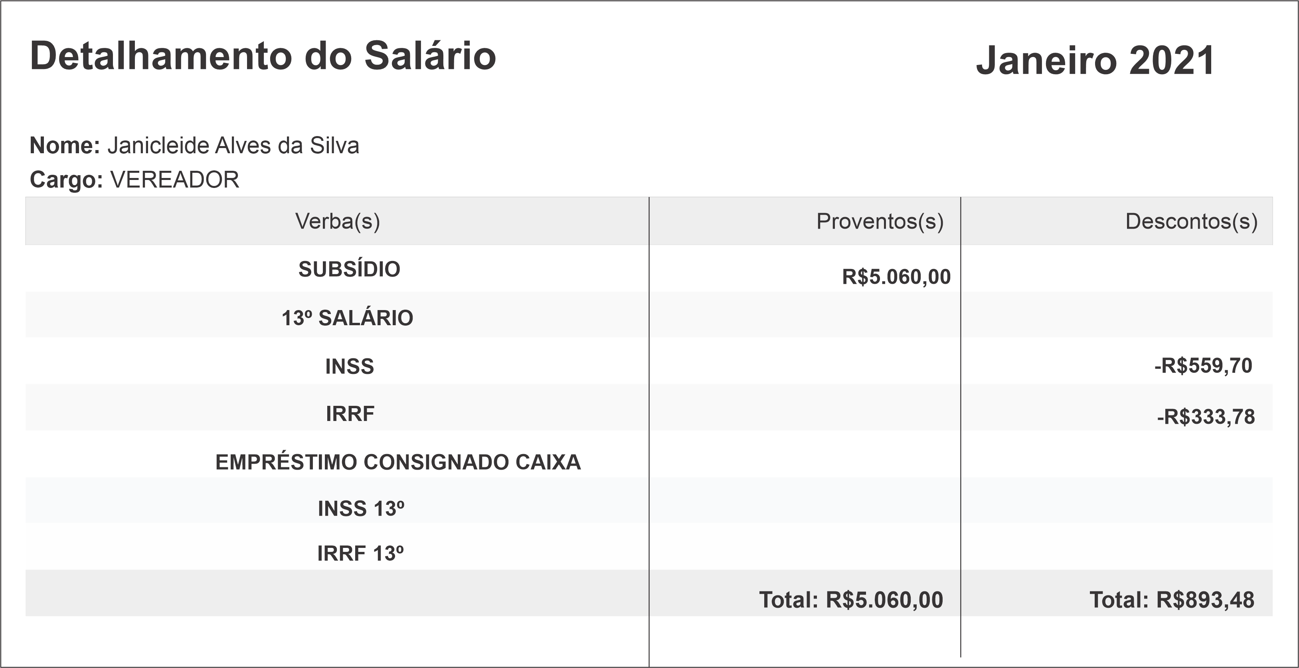Image resolution: width=1299 pixels, height=668 pixels.
Task: Click the Proventos(s) column header
Action: [x=880, y=221]
